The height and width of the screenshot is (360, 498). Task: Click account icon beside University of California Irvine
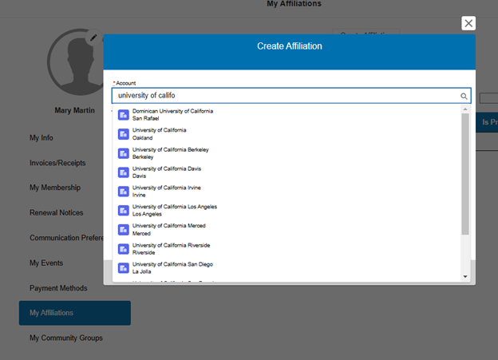pyautogui.click(x=123, y=192)
